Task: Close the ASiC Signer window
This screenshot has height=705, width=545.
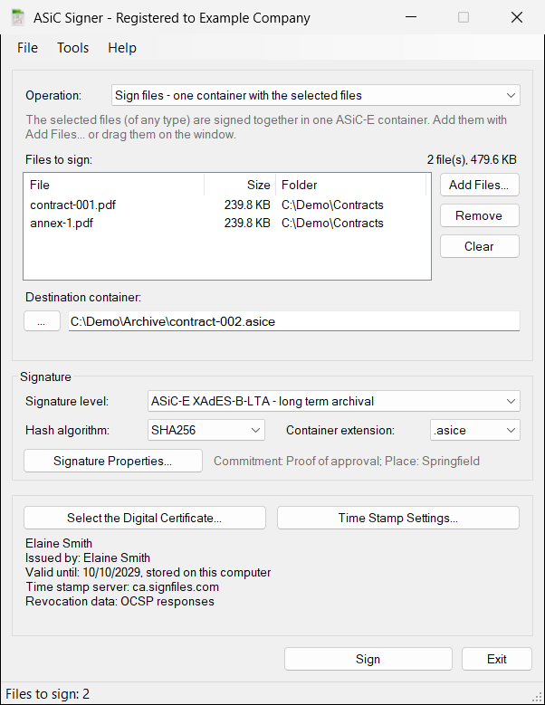Action: [517, 17]
